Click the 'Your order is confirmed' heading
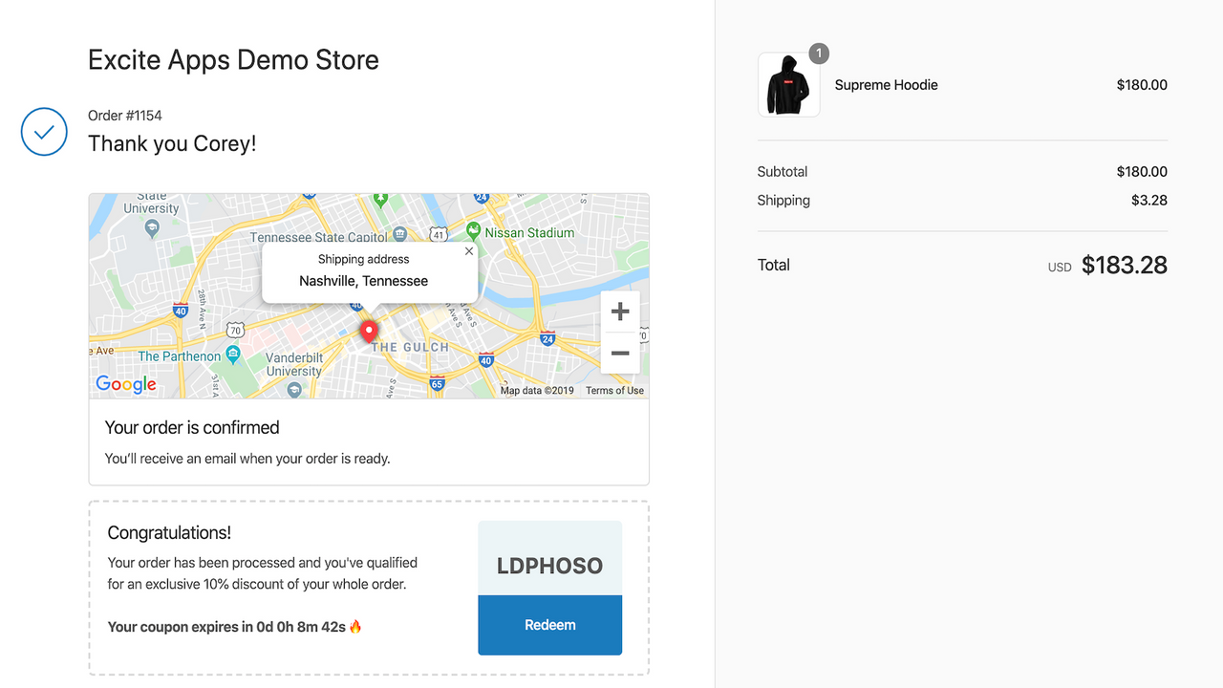The image size is (1223, 688). click(x=192, y=427)
